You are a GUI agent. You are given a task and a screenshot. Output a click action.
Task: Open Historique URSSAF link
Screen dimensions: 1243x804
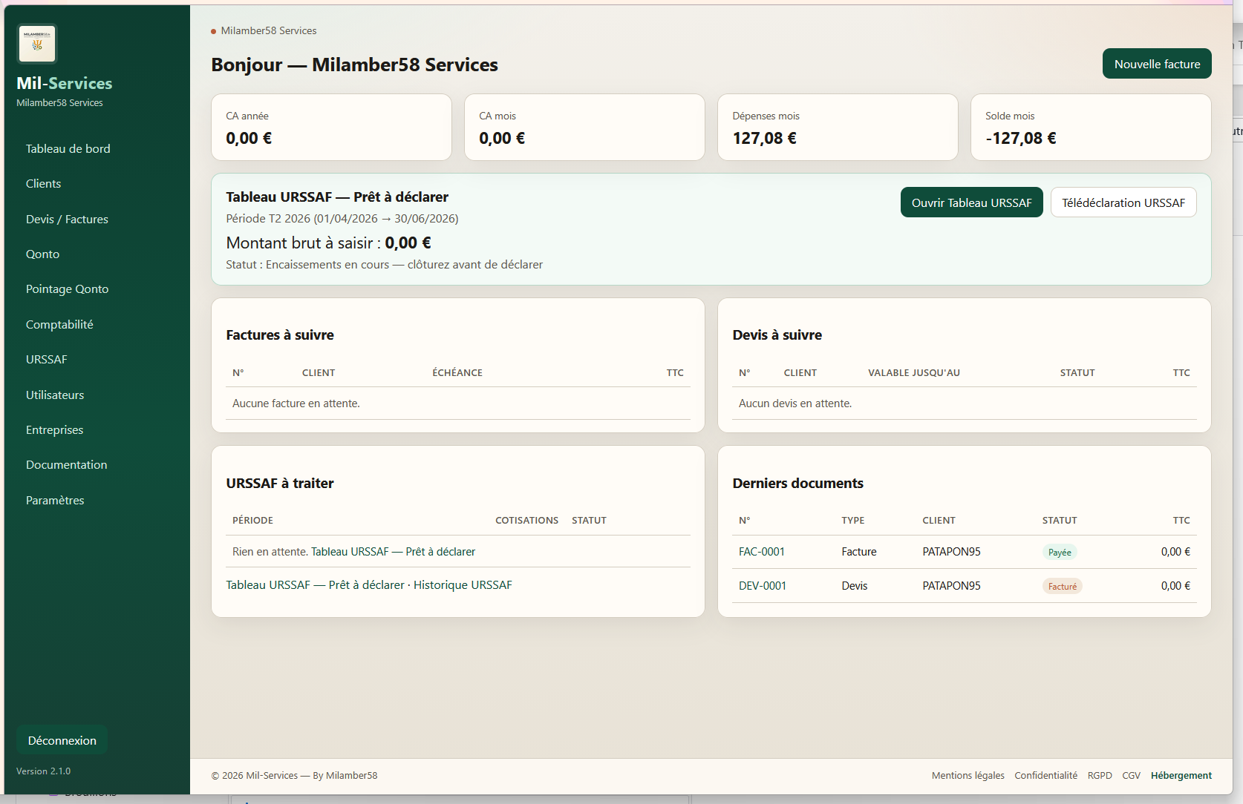[463, 585]
